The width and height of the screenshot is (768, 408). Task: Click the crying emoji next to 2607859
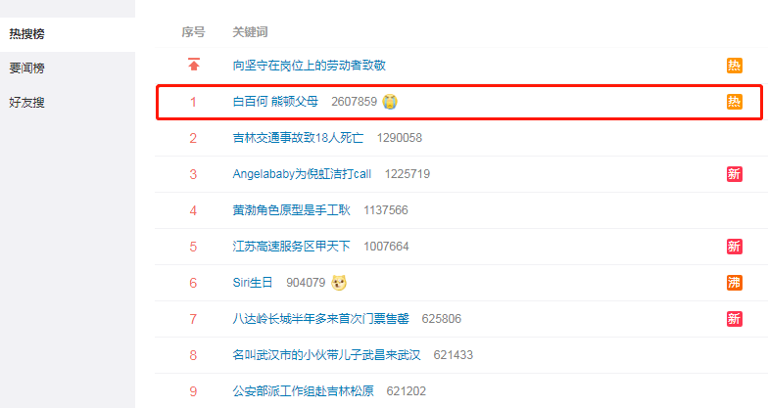coord(390,102)
